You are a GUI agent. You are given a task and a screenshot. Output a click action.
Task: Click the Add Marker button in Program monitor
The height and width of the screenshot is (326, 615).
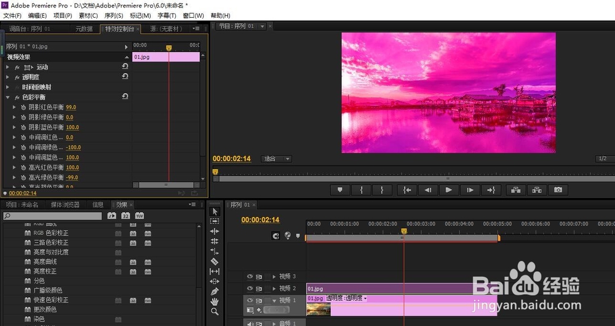point(340,190)
